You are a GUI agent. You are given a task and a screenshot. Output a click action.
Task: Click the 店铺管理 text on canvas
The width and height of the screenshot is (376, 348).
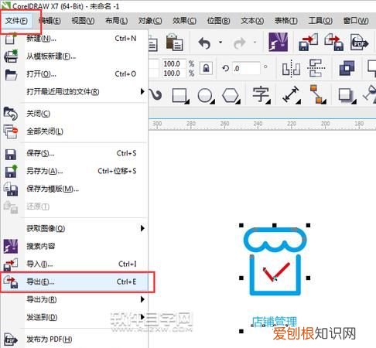(x=275, y=322)
